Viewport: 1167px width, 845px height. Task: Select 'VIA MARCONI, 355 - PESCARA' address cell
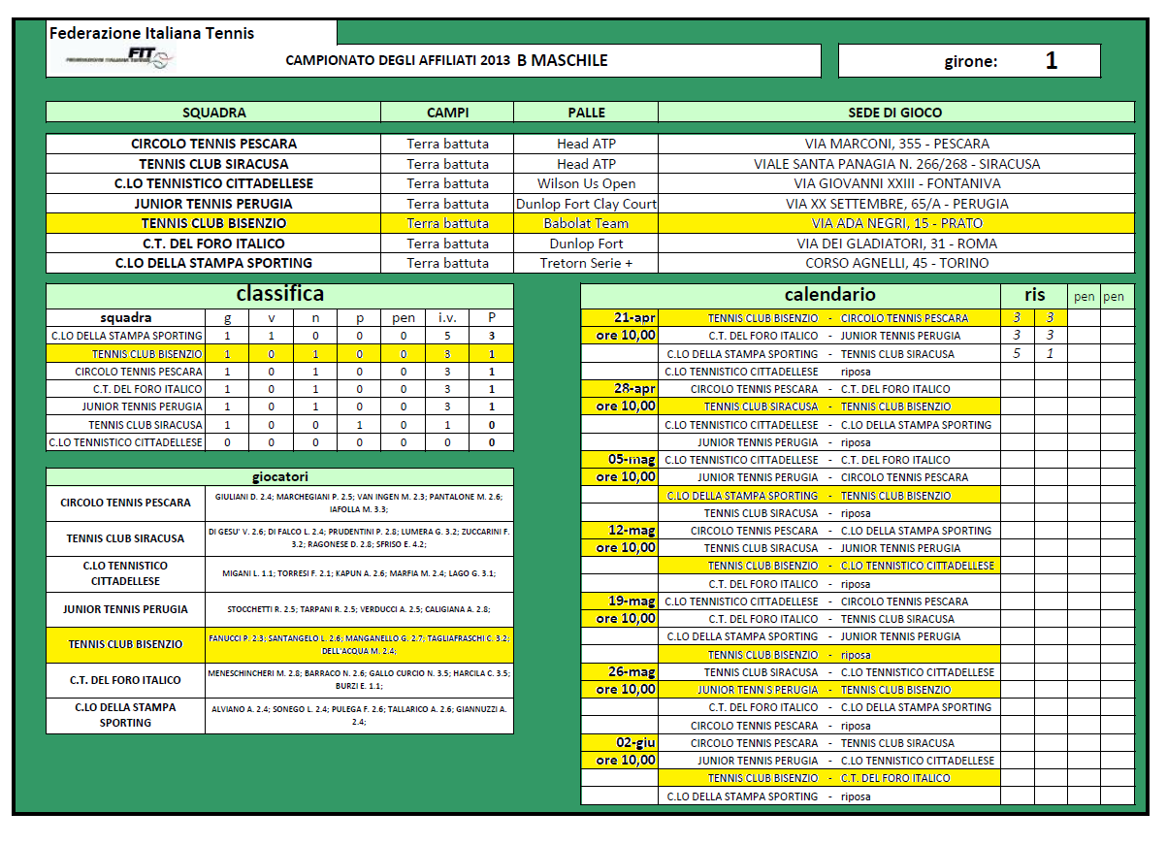coord(896,144)
